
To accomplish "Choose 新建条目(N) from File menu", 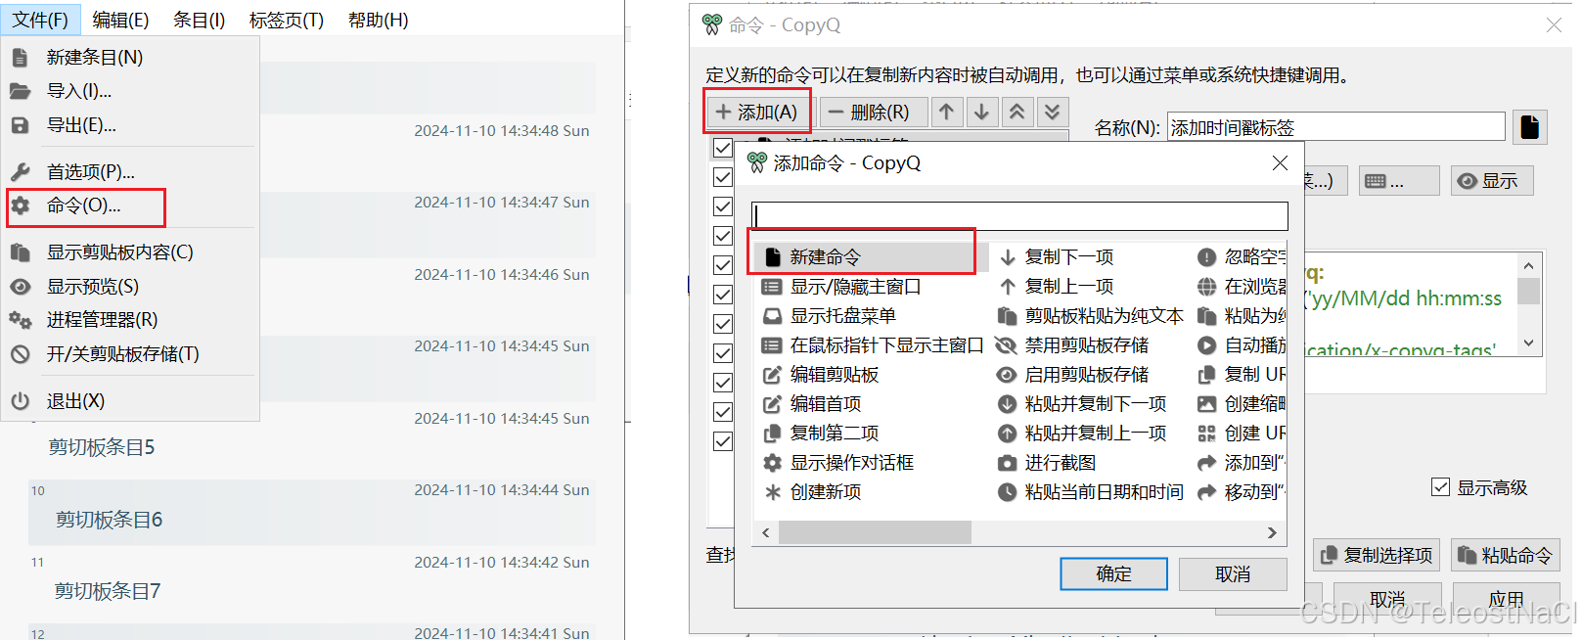I will 130,58.
